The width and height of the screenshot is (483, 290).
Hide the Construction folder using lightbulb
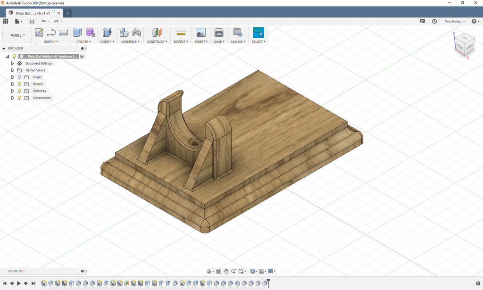click(19, 98)
